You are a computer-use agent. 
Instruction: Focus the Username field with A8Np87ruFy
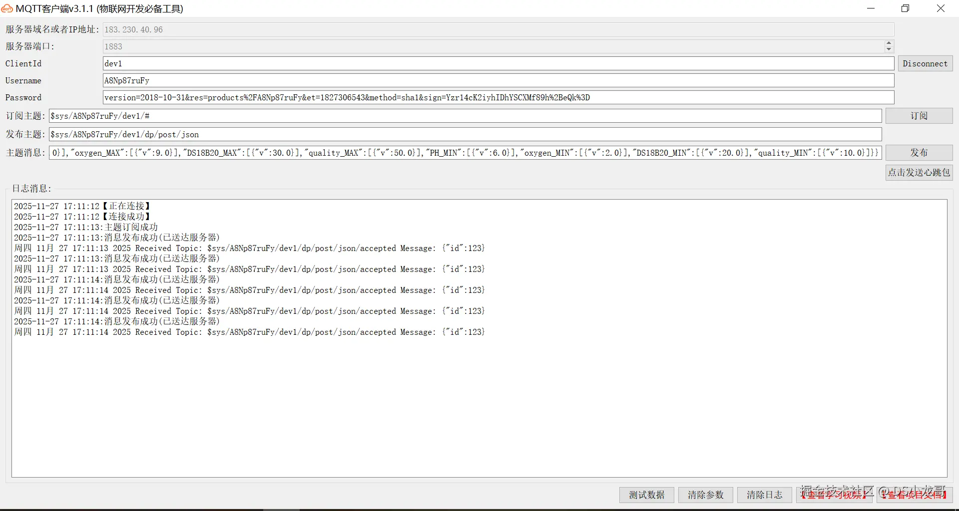point(498,80)
